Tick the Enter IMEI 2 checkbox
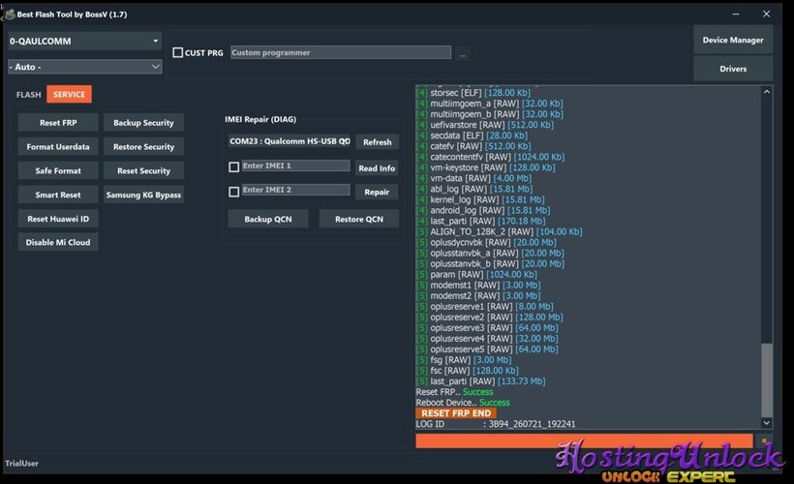Image resolution: width=794 pixels, height=484 pixels. (234, 192)
